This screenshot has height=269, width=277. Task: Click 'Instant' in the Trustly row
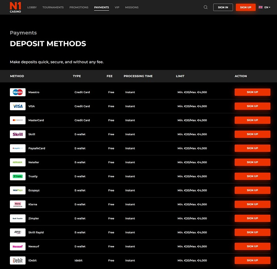pyautogui.click(x=130, y=176)
